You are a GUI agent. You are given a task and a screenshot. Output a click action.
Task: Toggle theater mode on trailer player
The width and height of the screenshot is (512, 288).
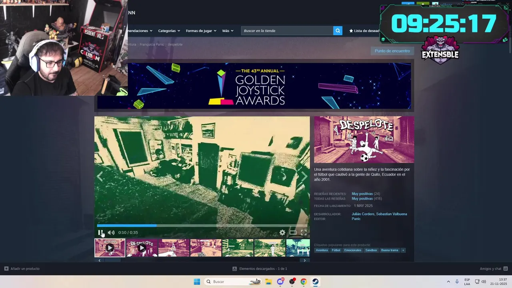click(293, 232)
